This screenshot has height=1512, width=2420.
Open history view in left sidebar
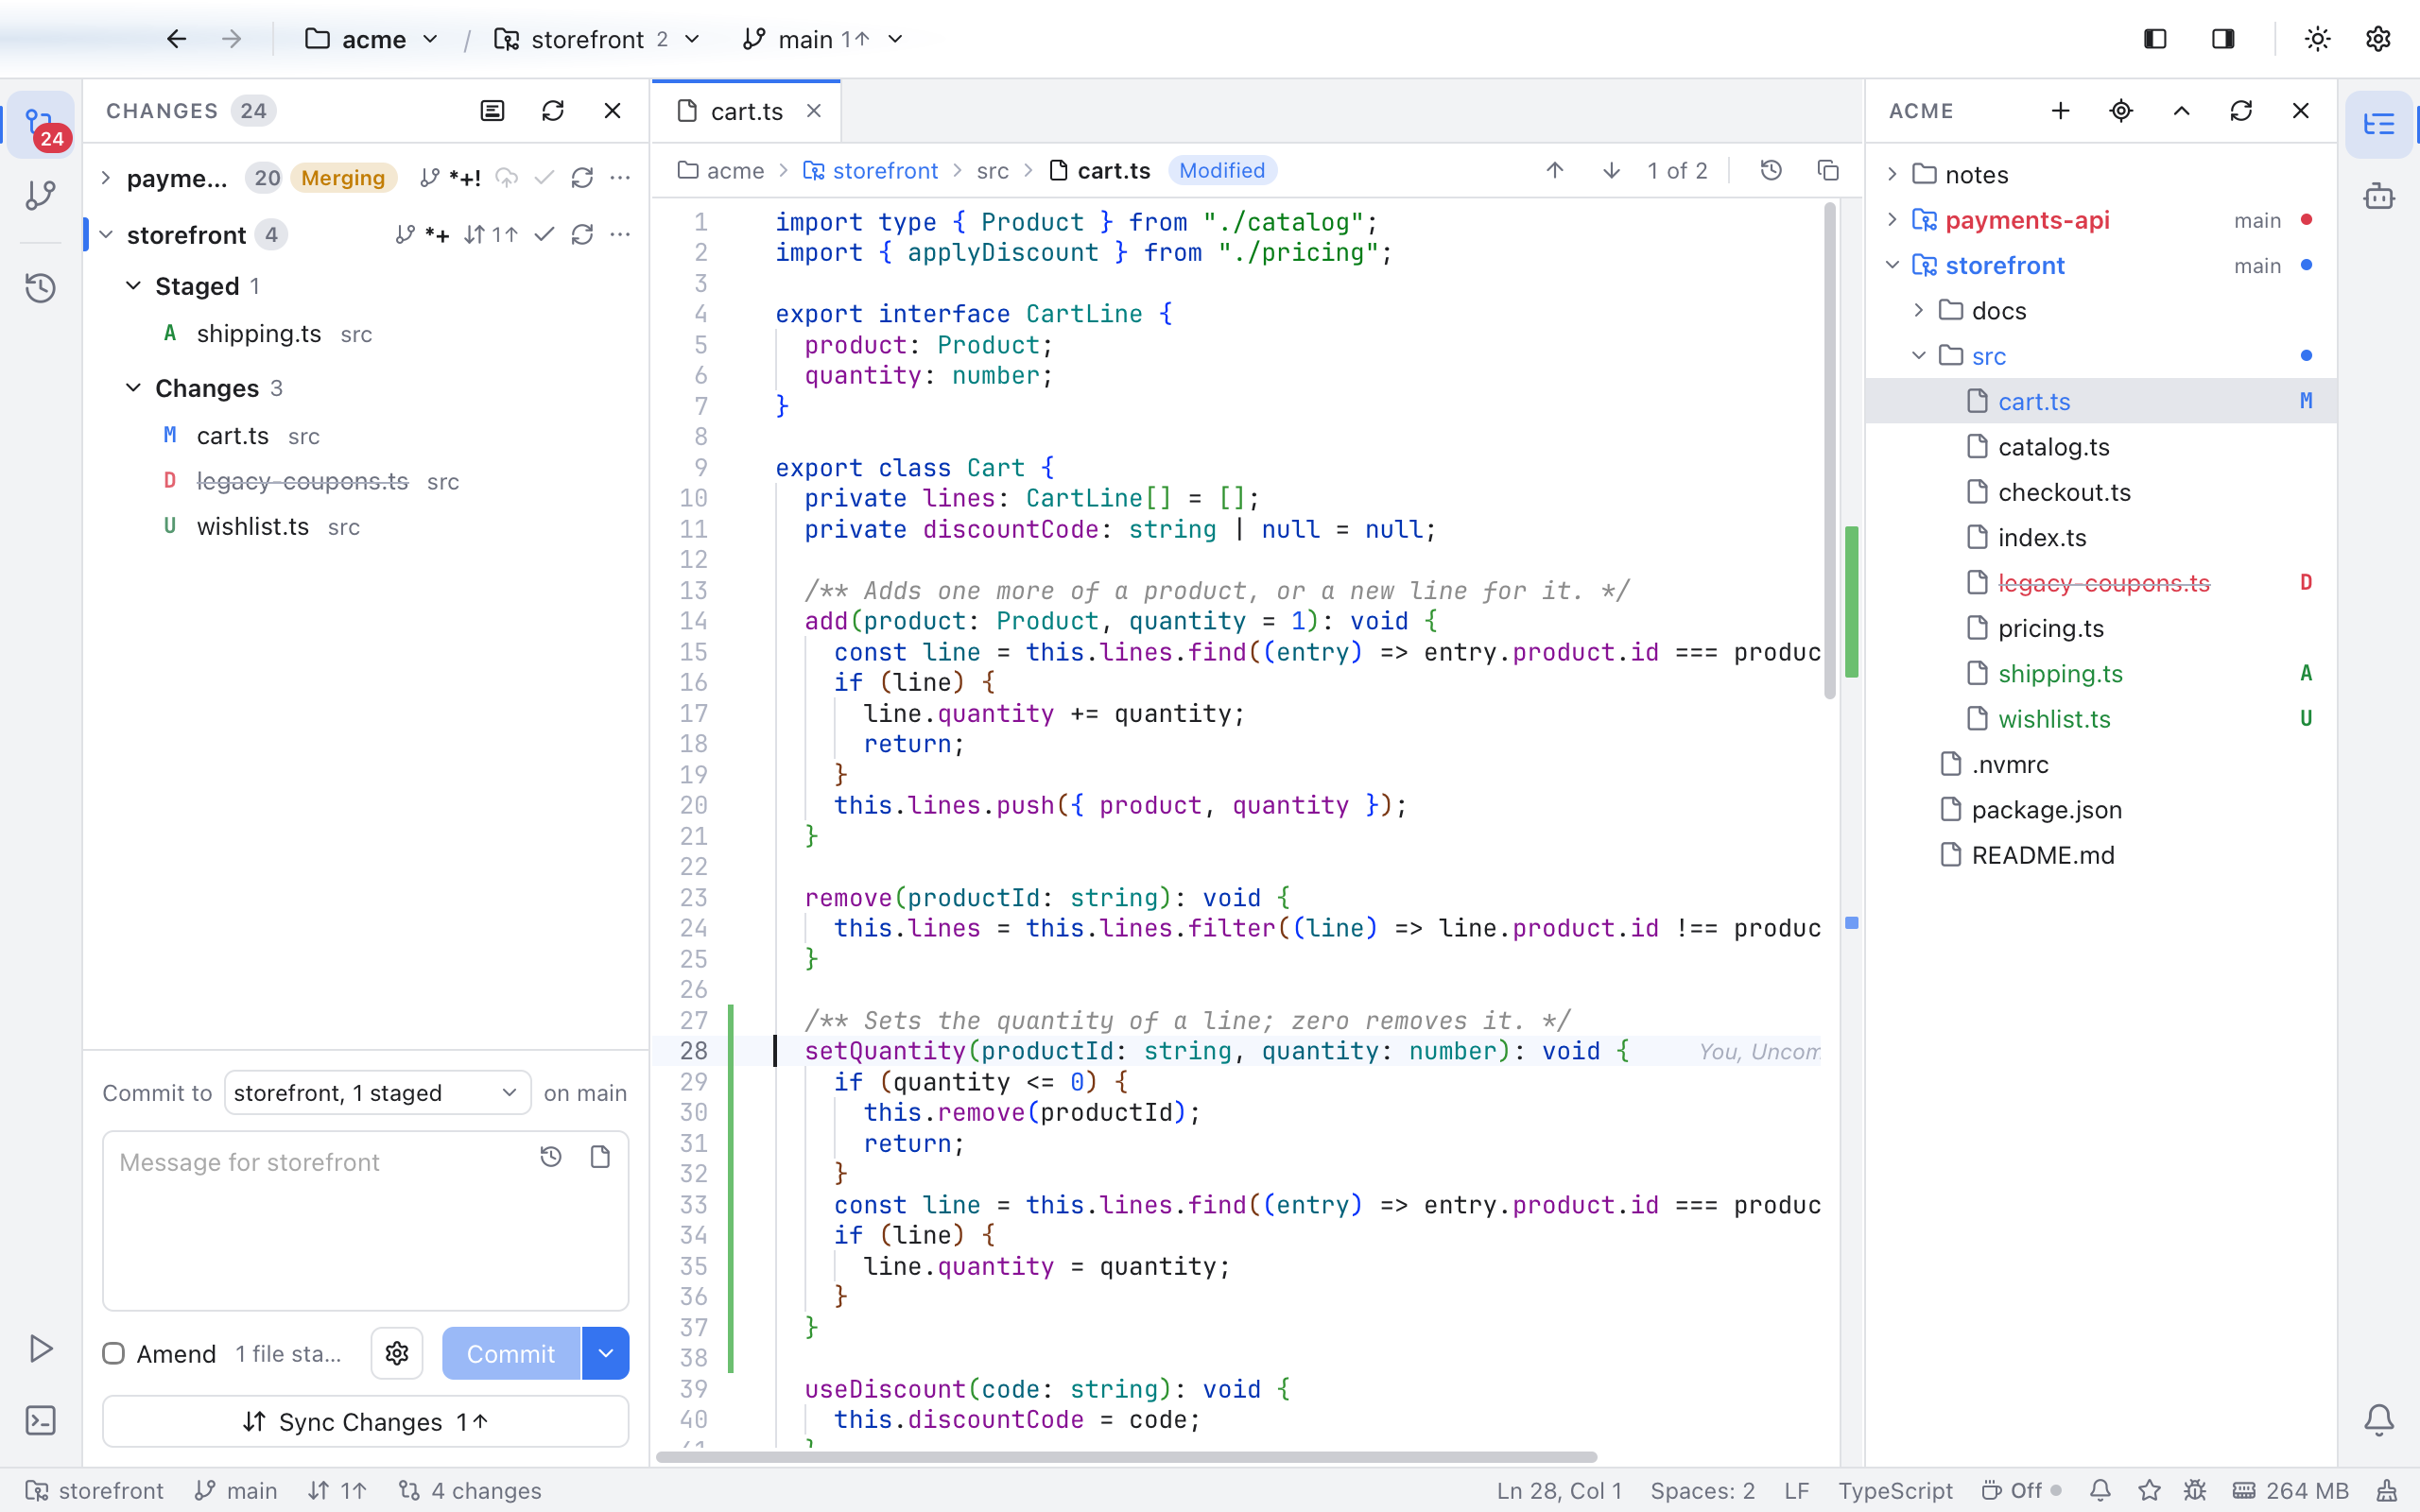[x=41, y=288]
